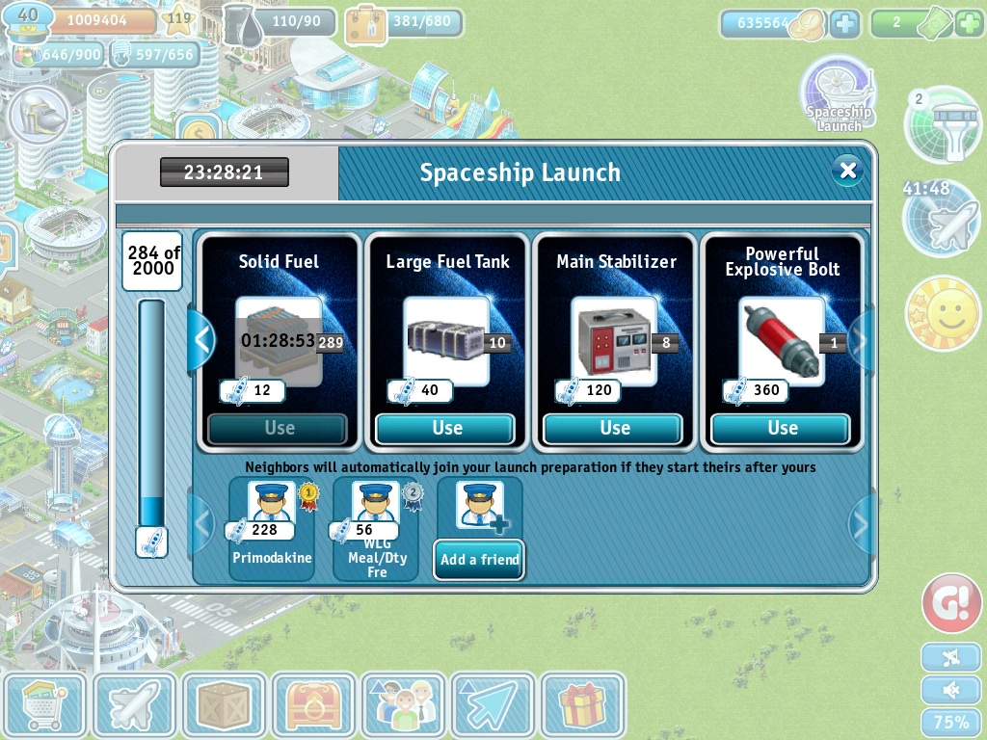The image size is (987, 740).
Task: Click the launch progress vertical bar
Action: (x=151, y=413)
